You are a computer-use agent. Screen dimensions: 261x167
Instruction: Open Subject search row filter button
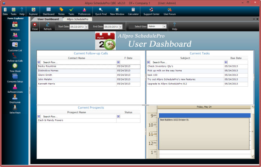tap(149, 62)
